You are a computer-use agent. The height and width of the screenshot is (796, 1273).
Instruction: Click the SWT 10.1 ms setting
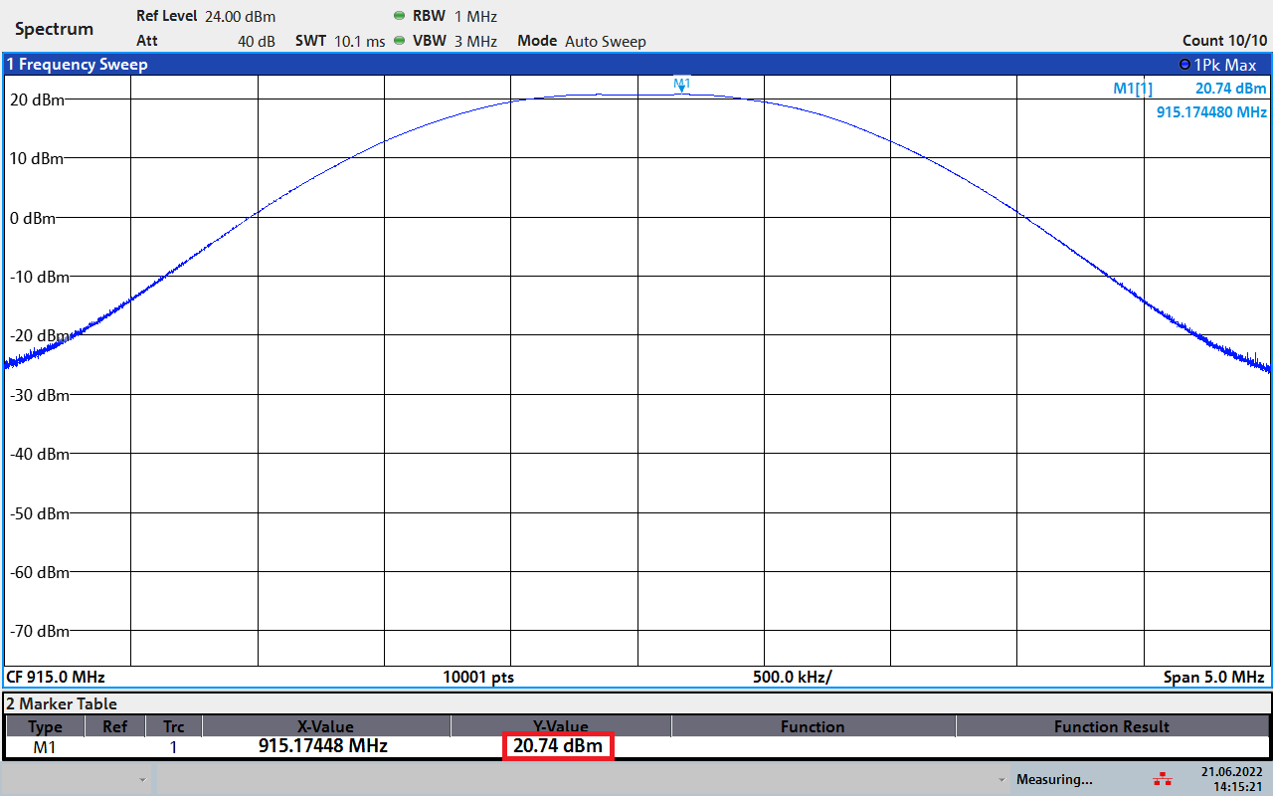click(340, 41)
